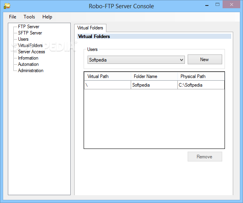Click the Robo-FTP app icon in title bar

[x=7, y=6]
